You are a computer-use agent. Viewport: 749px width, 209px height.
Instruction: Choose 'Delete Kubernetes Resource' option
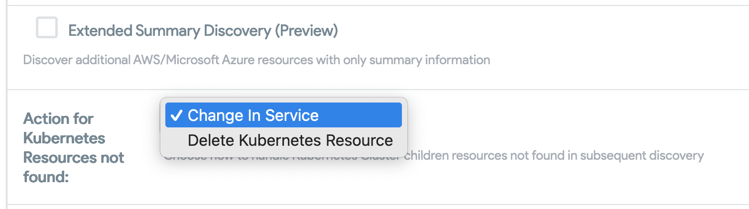290,140
